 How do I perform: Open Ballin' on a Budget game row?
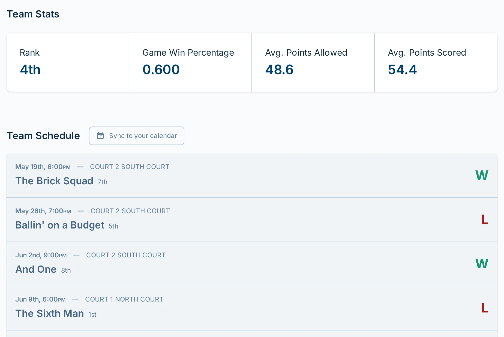(x=252, y=220)
